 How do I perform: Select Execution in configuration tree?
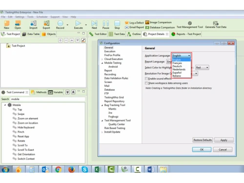(110, 51)
